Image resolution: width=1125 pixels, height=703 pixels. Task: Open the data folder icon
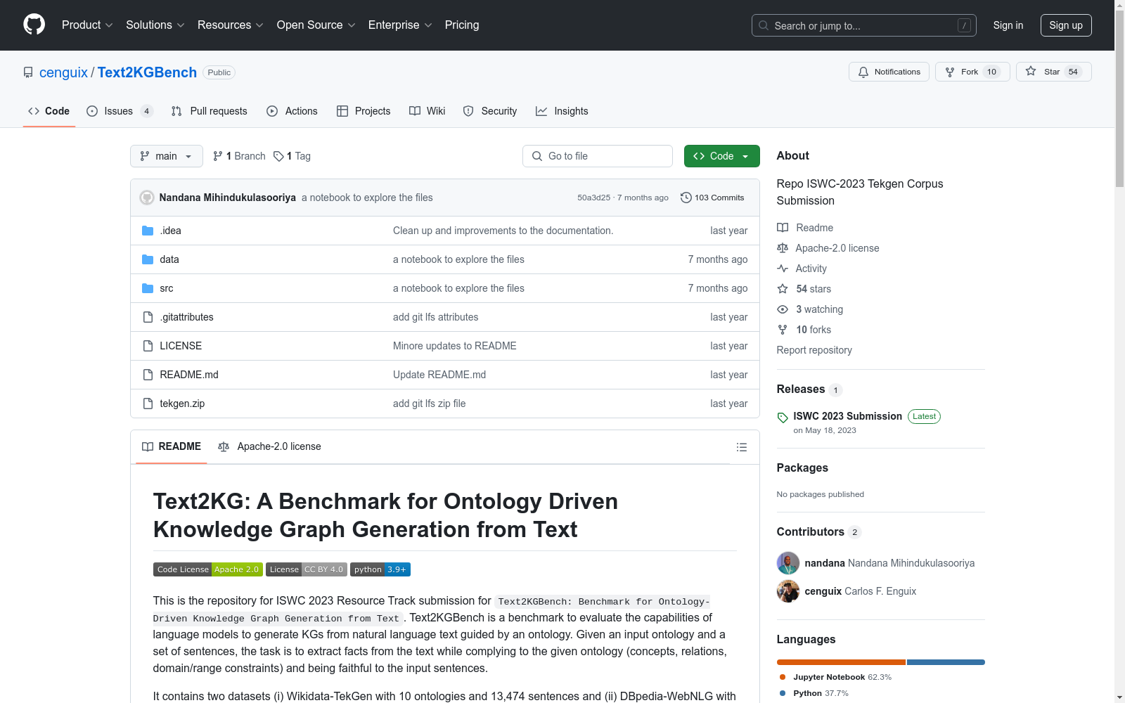148,259
